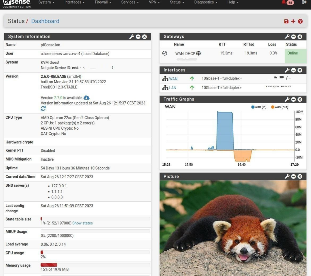The width and height of the screenshot is (311, 276).
Task: Click the notifications bell icon
Action: coord(284,2)
